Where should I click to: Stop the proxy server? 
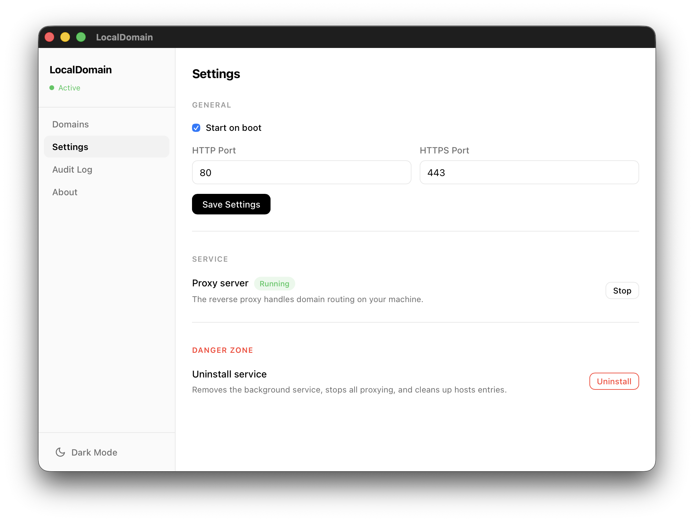(x=622, y=290)
